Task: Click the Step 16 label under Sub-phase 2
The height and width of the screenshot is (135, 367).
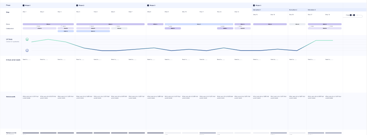Action: pyautogui.click(x=291, y=14)
